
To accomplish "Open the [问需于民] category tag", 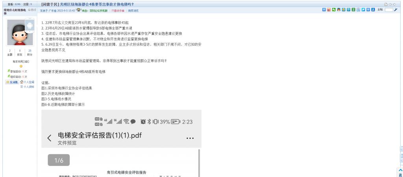I will [50, 4].
